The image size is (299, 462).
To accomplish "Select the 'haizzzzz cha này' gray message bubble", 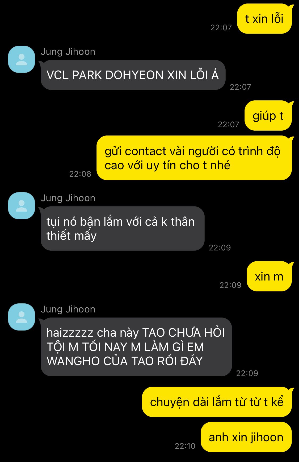I will click(136, 347).
